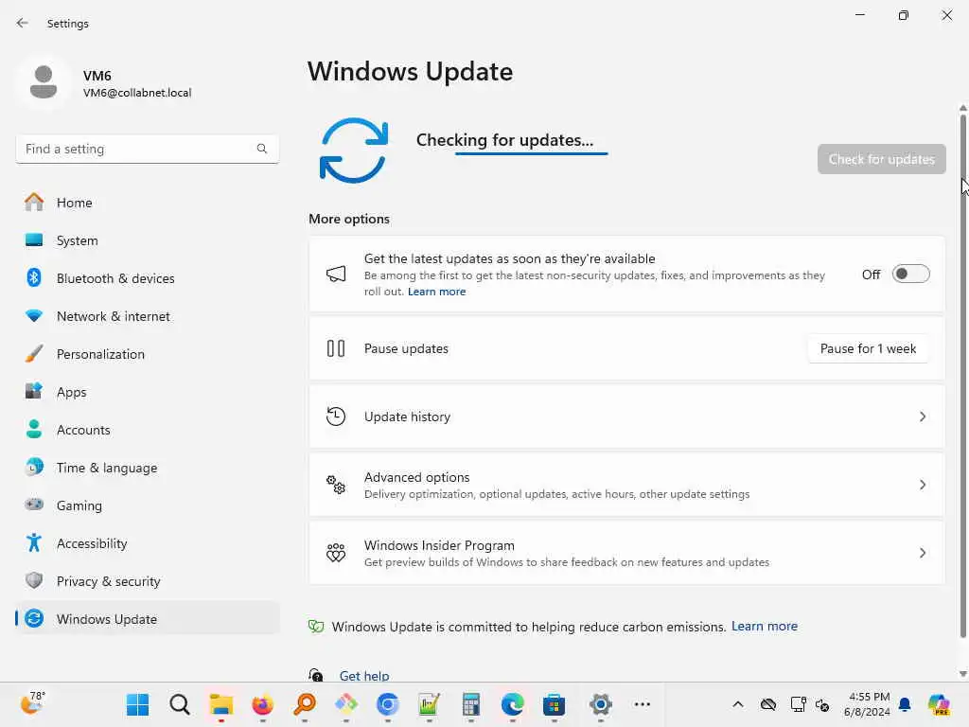Open the weather widget showing 78°
The width and height of the screenshot is (969, 727).
(x=33, y=703)
